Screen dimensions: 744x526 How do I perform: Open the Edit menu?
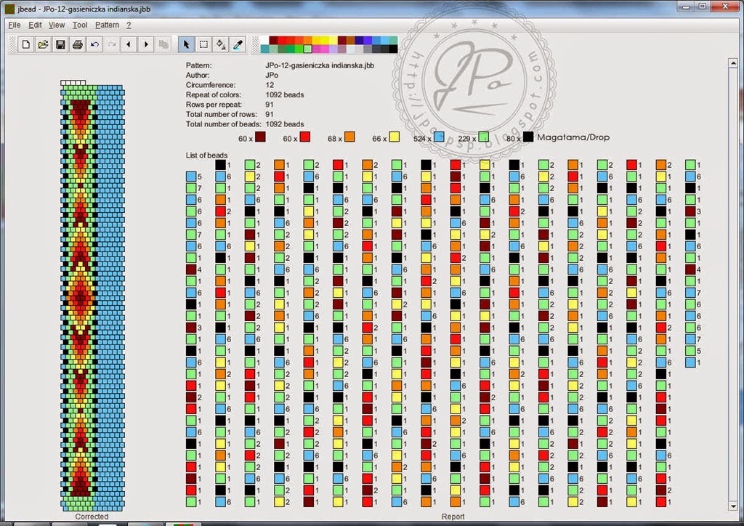point(35,25)
